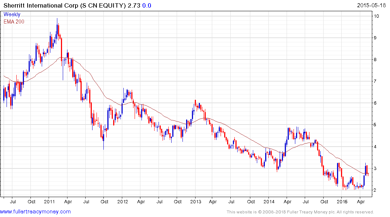Viewport: 390px width, 217px height.
Task: Click the price value 2.73
Action: click(134, 5)
